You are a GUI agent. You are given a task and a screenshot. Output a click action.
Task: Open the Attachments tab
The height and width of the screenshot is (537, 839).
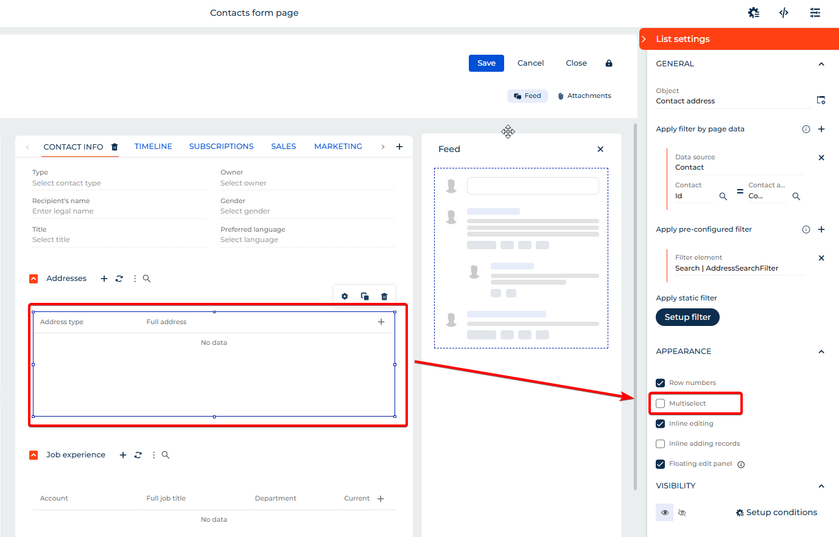click(x=584, y=96)
